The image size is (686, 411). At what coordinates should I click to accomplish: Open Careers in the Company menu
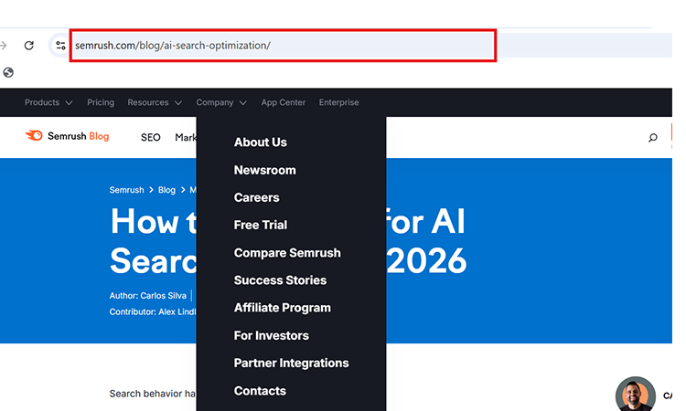(256, 197)
